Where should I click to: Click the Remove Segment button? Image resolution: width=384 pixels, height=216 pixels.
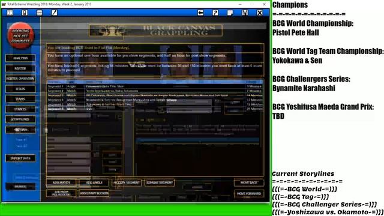[160, 182]
